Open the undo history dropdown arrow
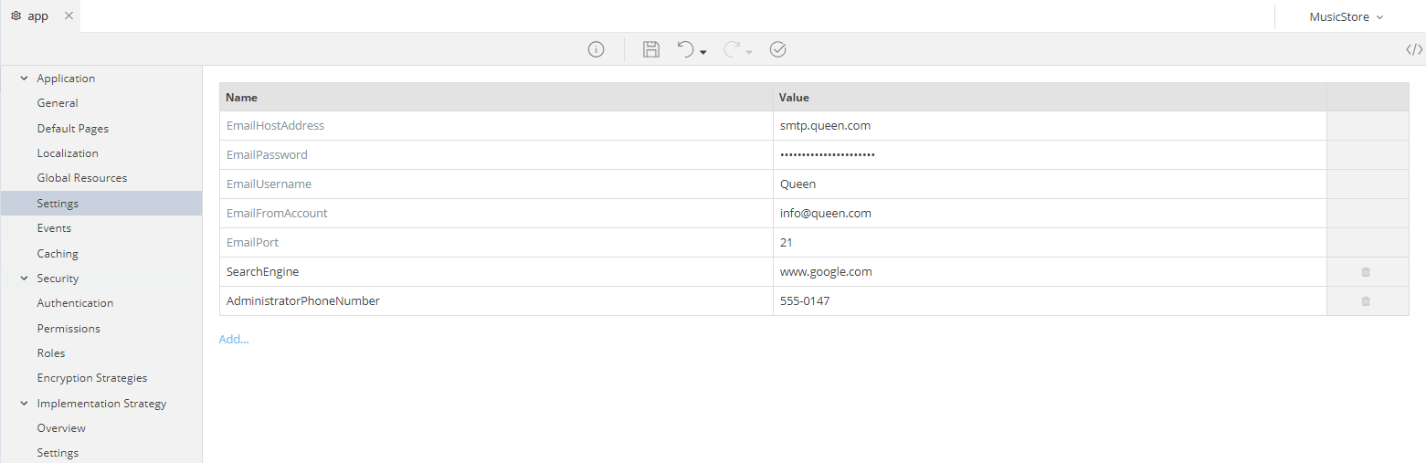Image resolution: width=1426 pixels, height=463 pixels. pos(703,53)
